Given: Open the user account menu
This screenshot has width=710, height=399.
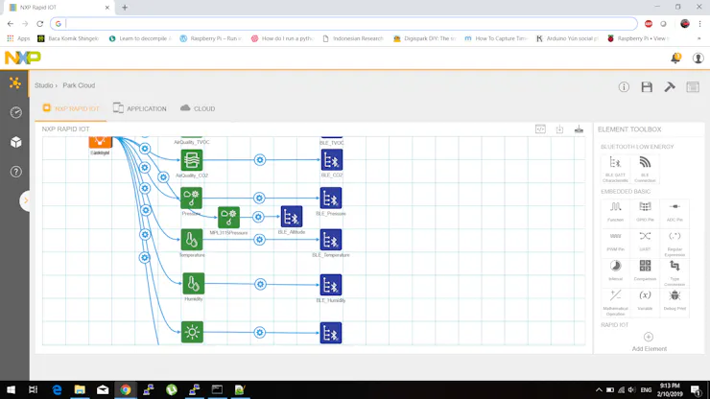Looking at the screenshot, I should pos(698,58).
